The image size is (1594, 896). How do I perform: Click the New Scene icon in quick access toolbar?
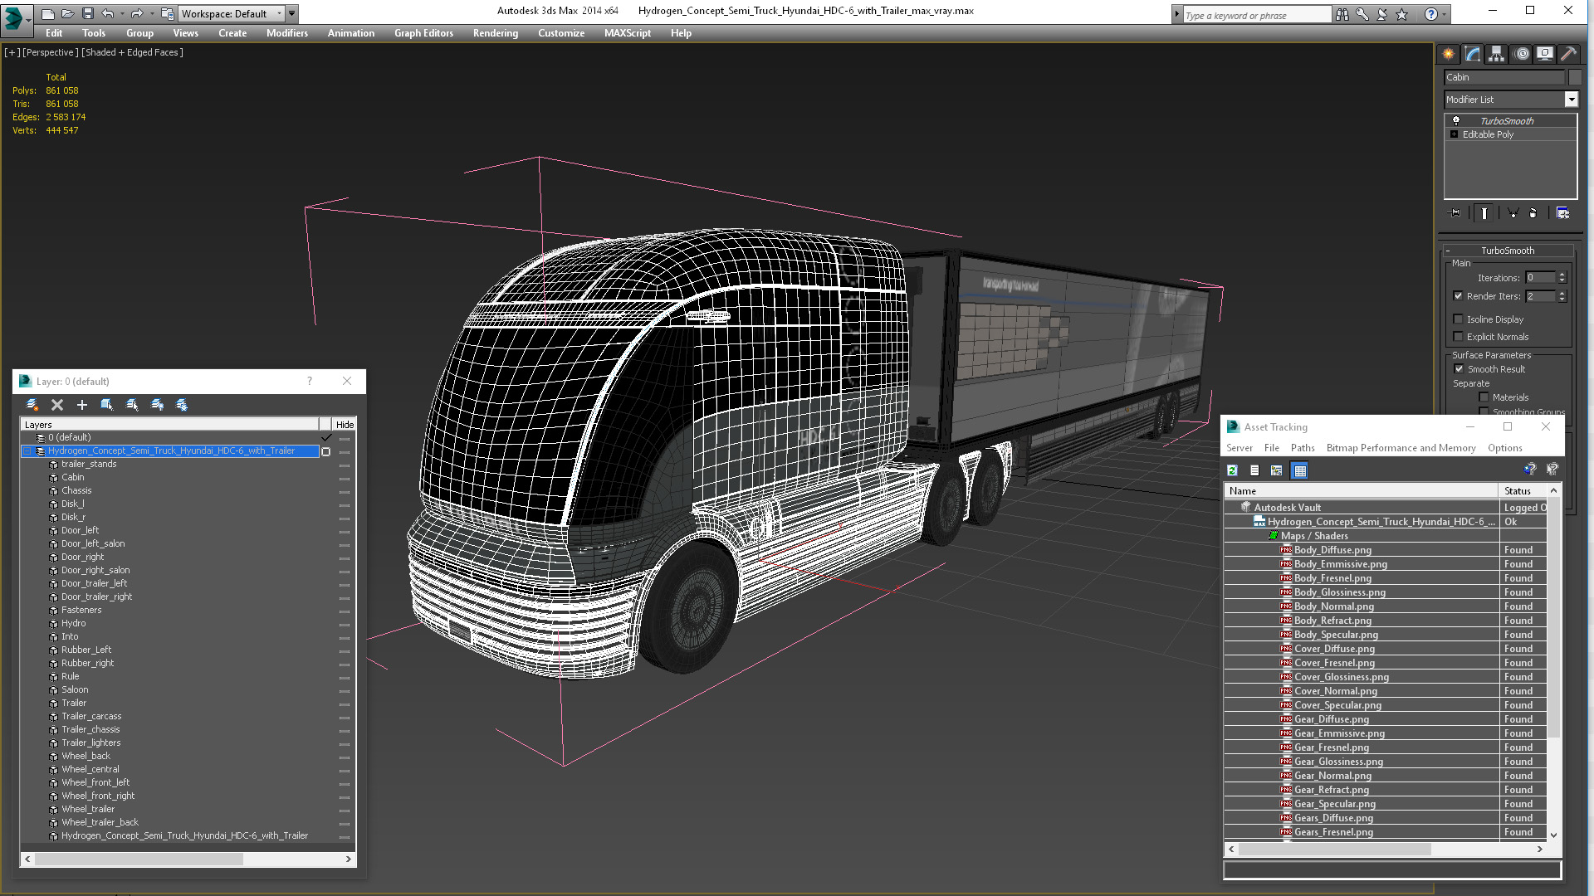point(48,13)
